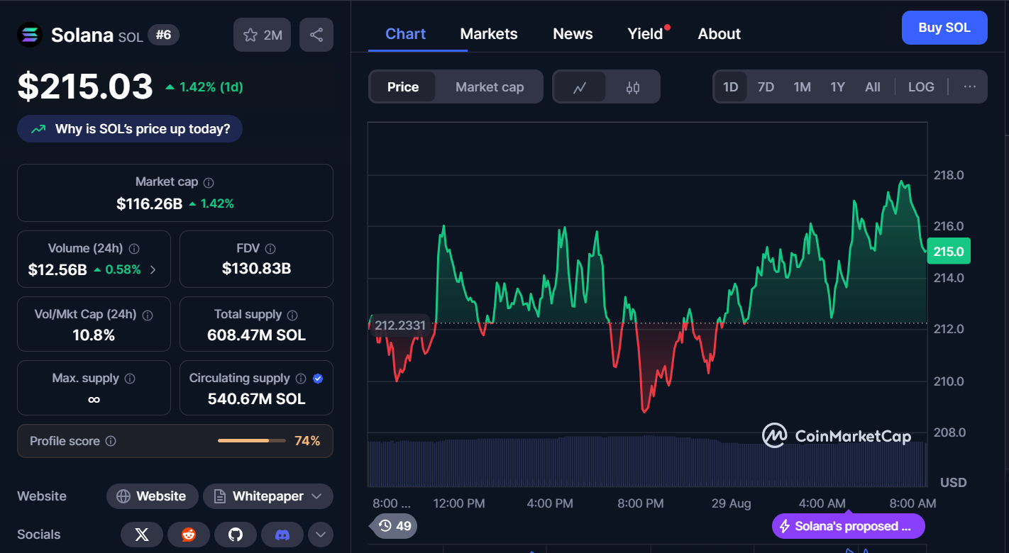Viewport: 1009px width, 553px height.
Task: Click the 608.47M SOL total supply
Action: 257,335
